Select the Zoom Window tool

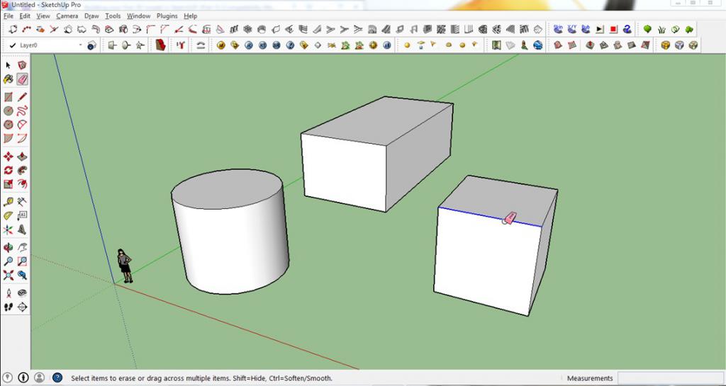pos(22,261)
